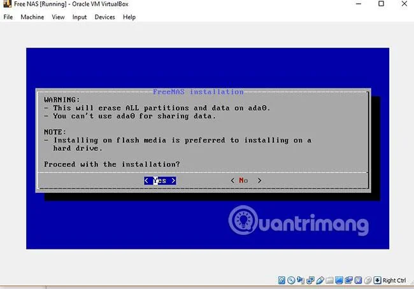
Task: Click the keyboard capture arrow icon
Action: click(x=378, y=280)
